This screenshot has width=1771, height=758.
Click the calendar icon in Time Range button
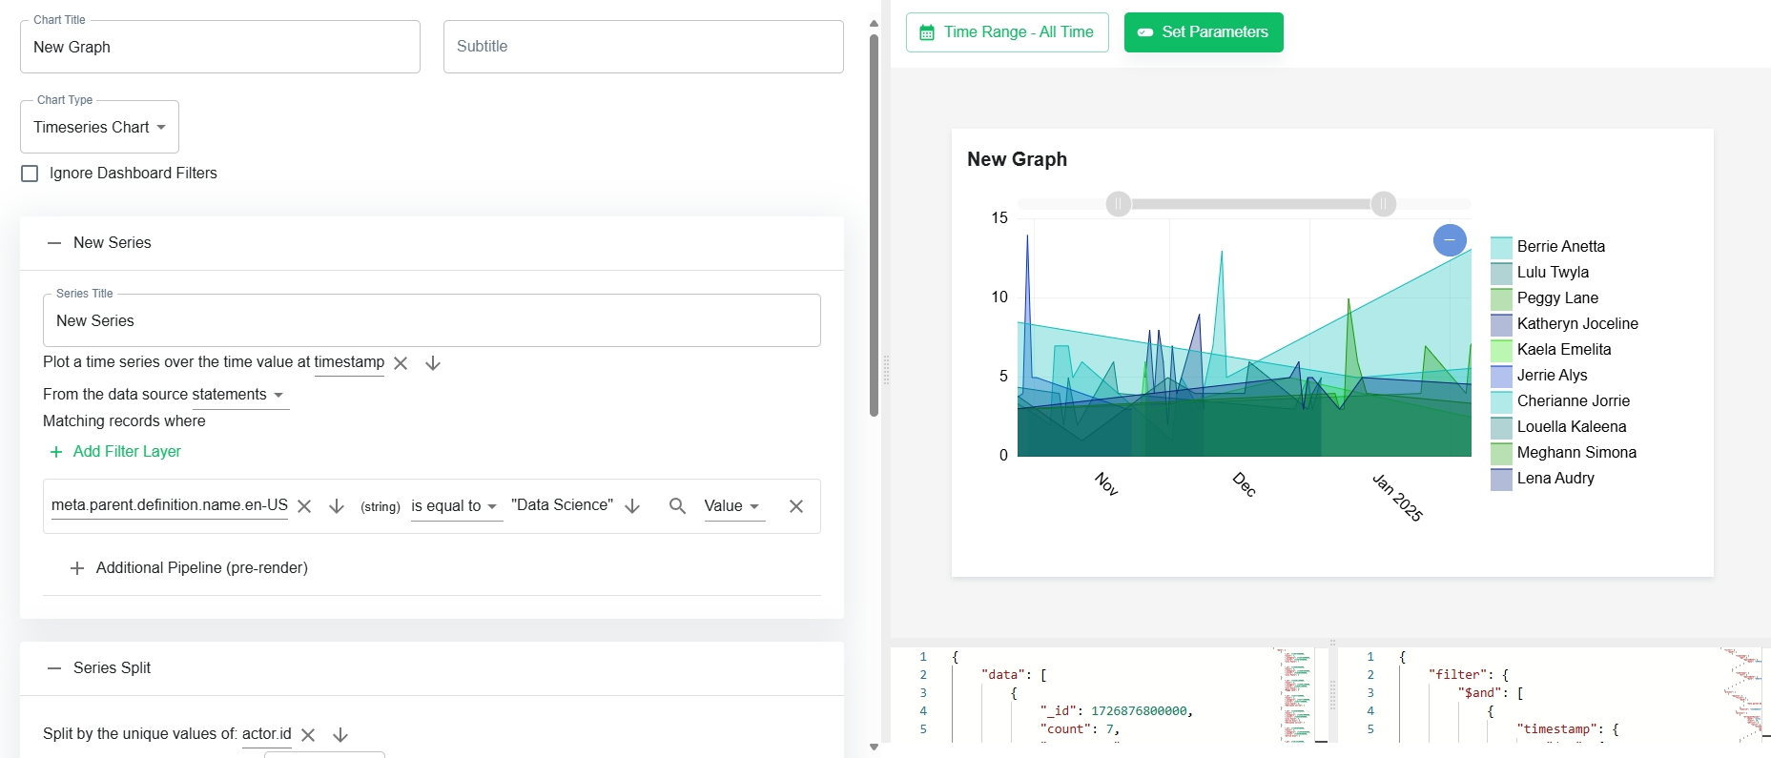click(926, 32)
